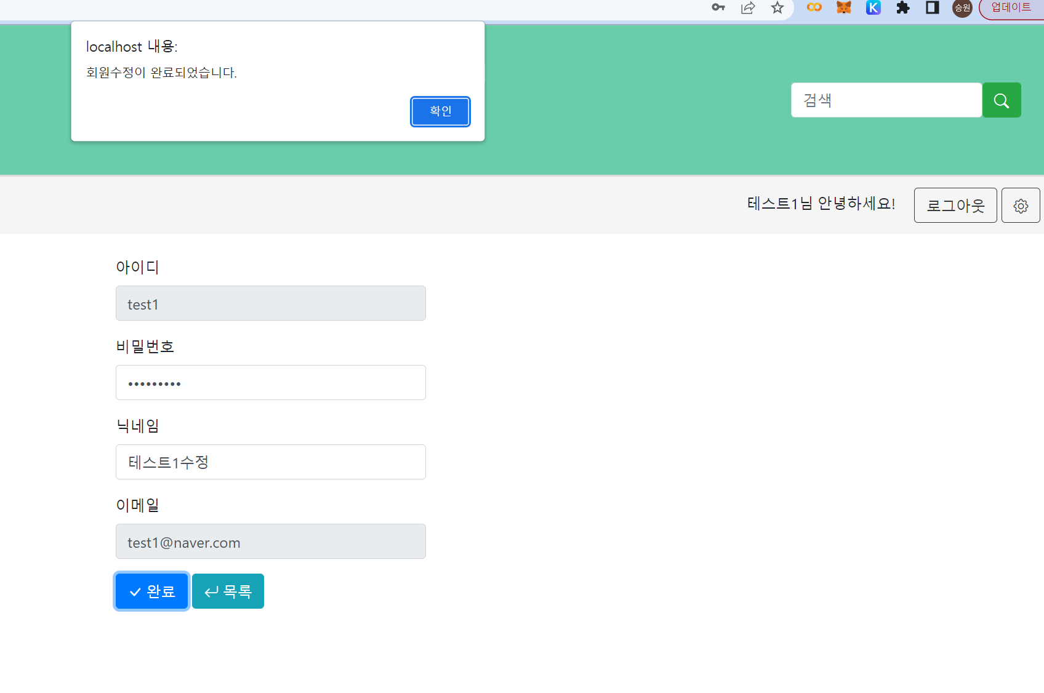Open the MetaMask extension
This screenshot has height=693, width=1044.
(x=843, y=9)
